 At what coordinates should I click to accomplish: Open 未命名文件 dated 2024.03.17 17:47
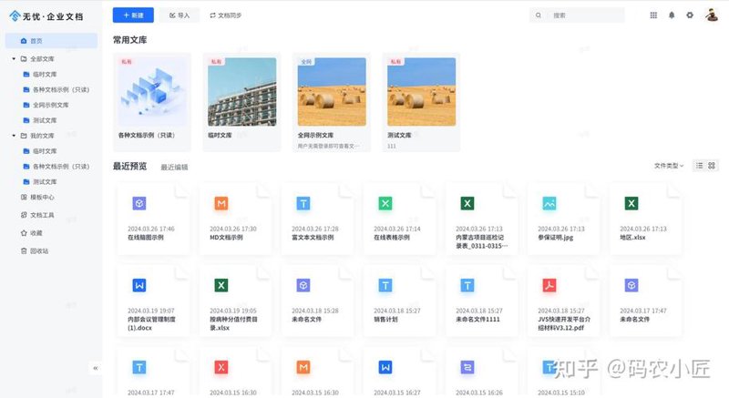point(631,285)
